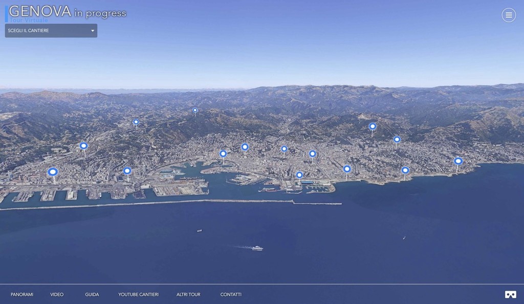Open the ALTRI TOUR link

click(x=188, y=294)
